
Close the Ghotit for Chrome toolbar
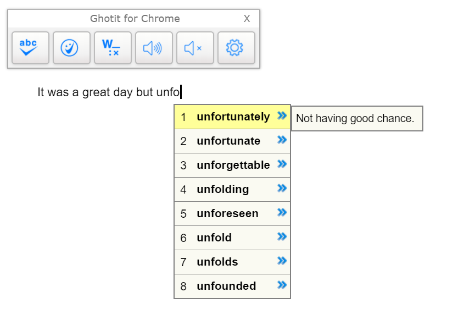coord(247,19)
